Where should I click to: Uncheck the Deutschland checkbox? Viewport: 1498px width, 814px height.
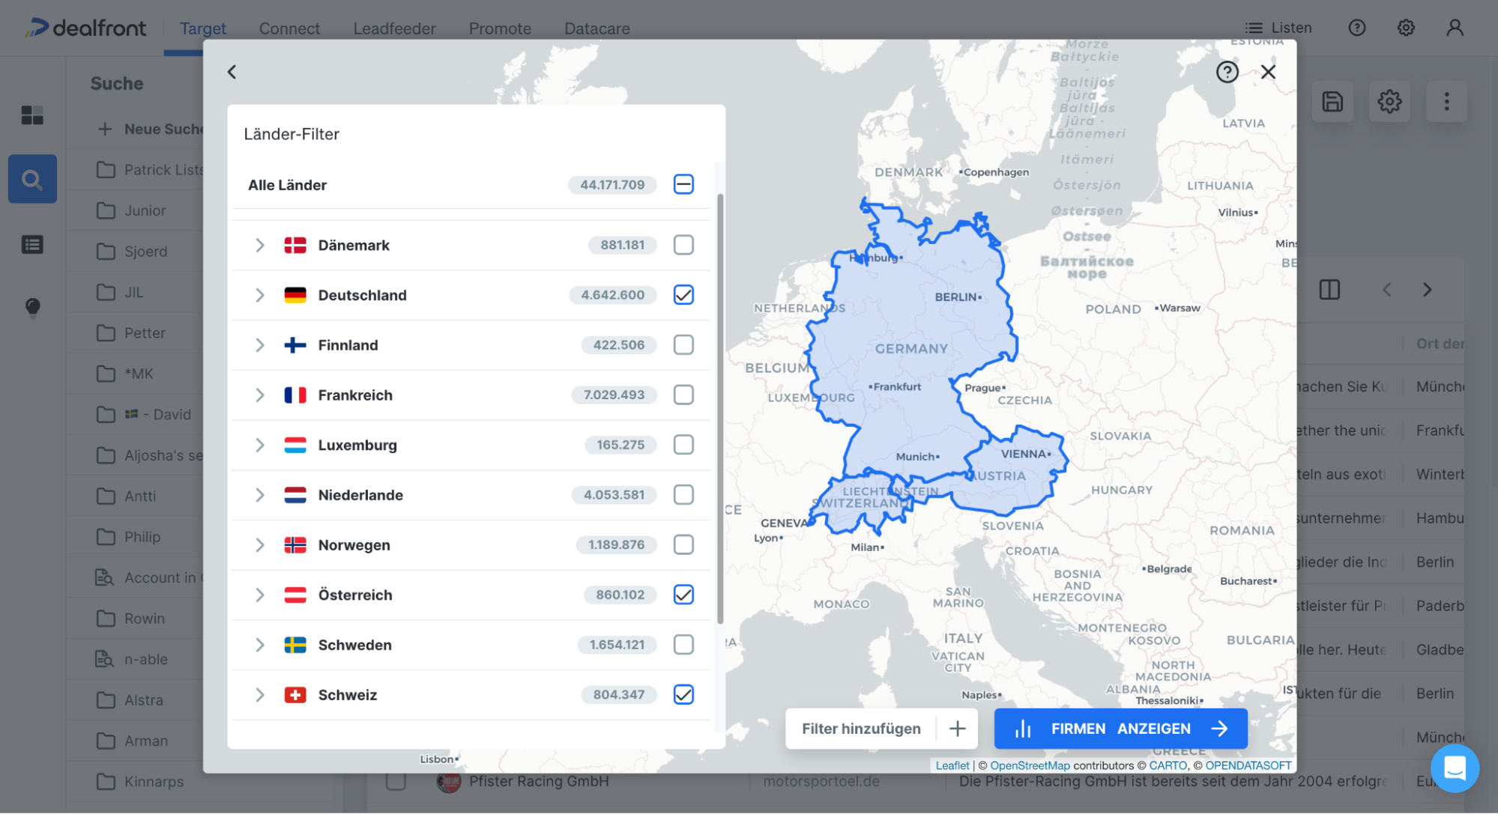tap(683, 295)
